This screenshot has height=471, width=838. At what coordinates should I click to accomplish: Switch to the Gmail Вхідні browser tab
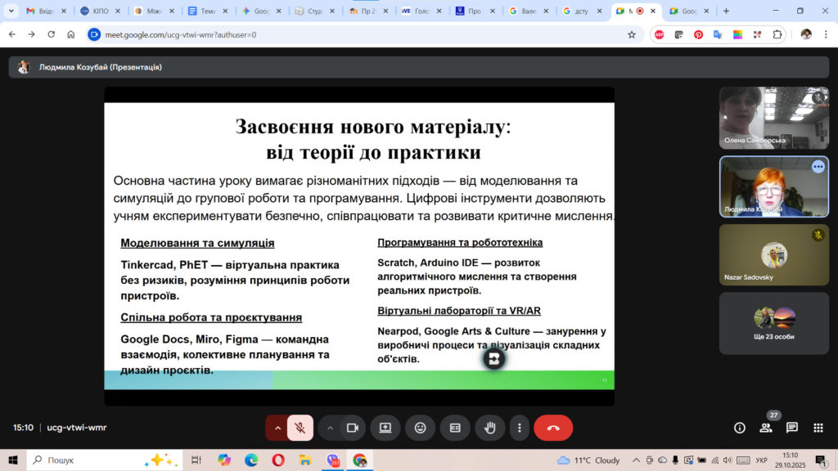(43, 11)
